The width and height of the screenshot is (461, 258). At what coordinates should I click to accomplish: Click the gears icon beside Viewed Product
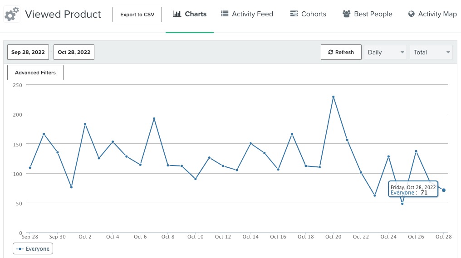coord(12,14)
